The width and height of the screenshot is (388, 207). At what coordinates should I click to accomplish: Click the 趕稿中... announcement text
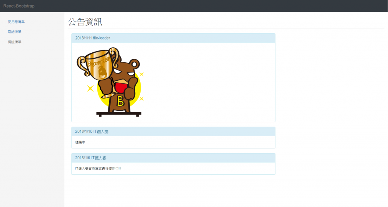(82, 143)
